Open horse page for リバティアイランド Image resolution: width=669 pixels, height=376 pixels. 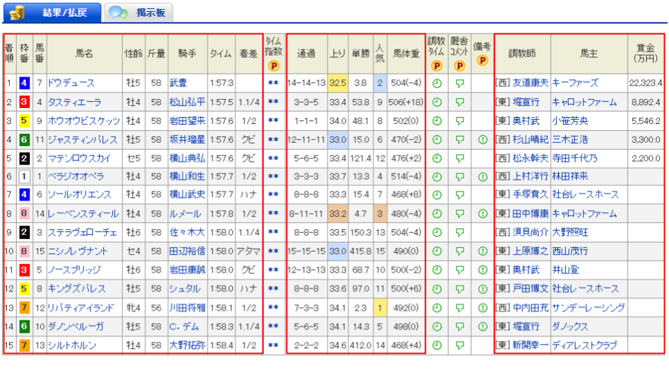pyautogui.click(x=79, y=308)
